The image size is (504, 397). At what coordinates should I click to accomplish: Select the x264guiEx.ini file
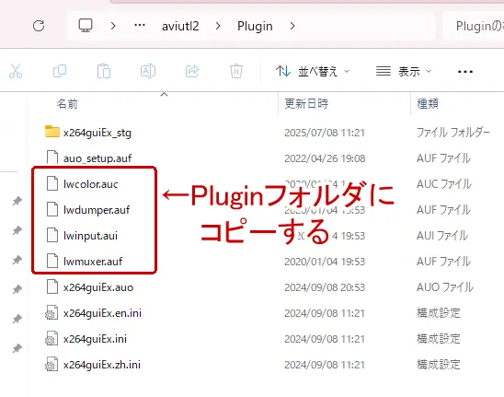point(95,339)
